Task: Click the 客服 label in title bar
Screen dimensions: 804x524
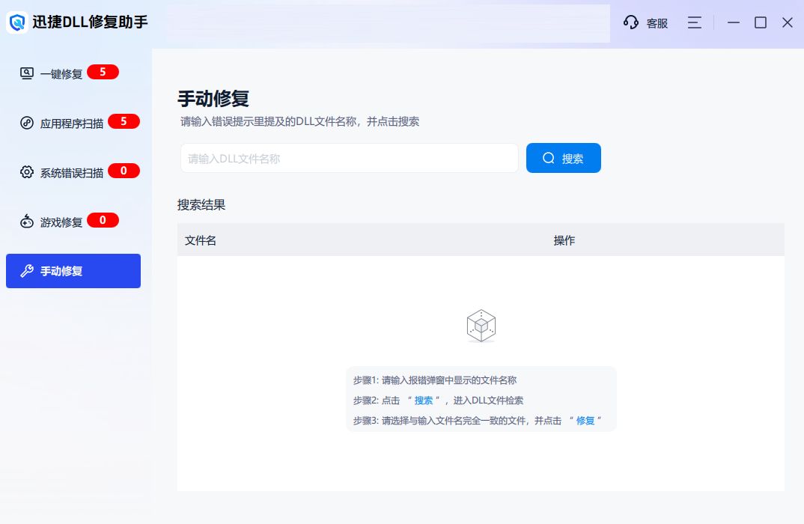Action: click(x=657, y=23)
